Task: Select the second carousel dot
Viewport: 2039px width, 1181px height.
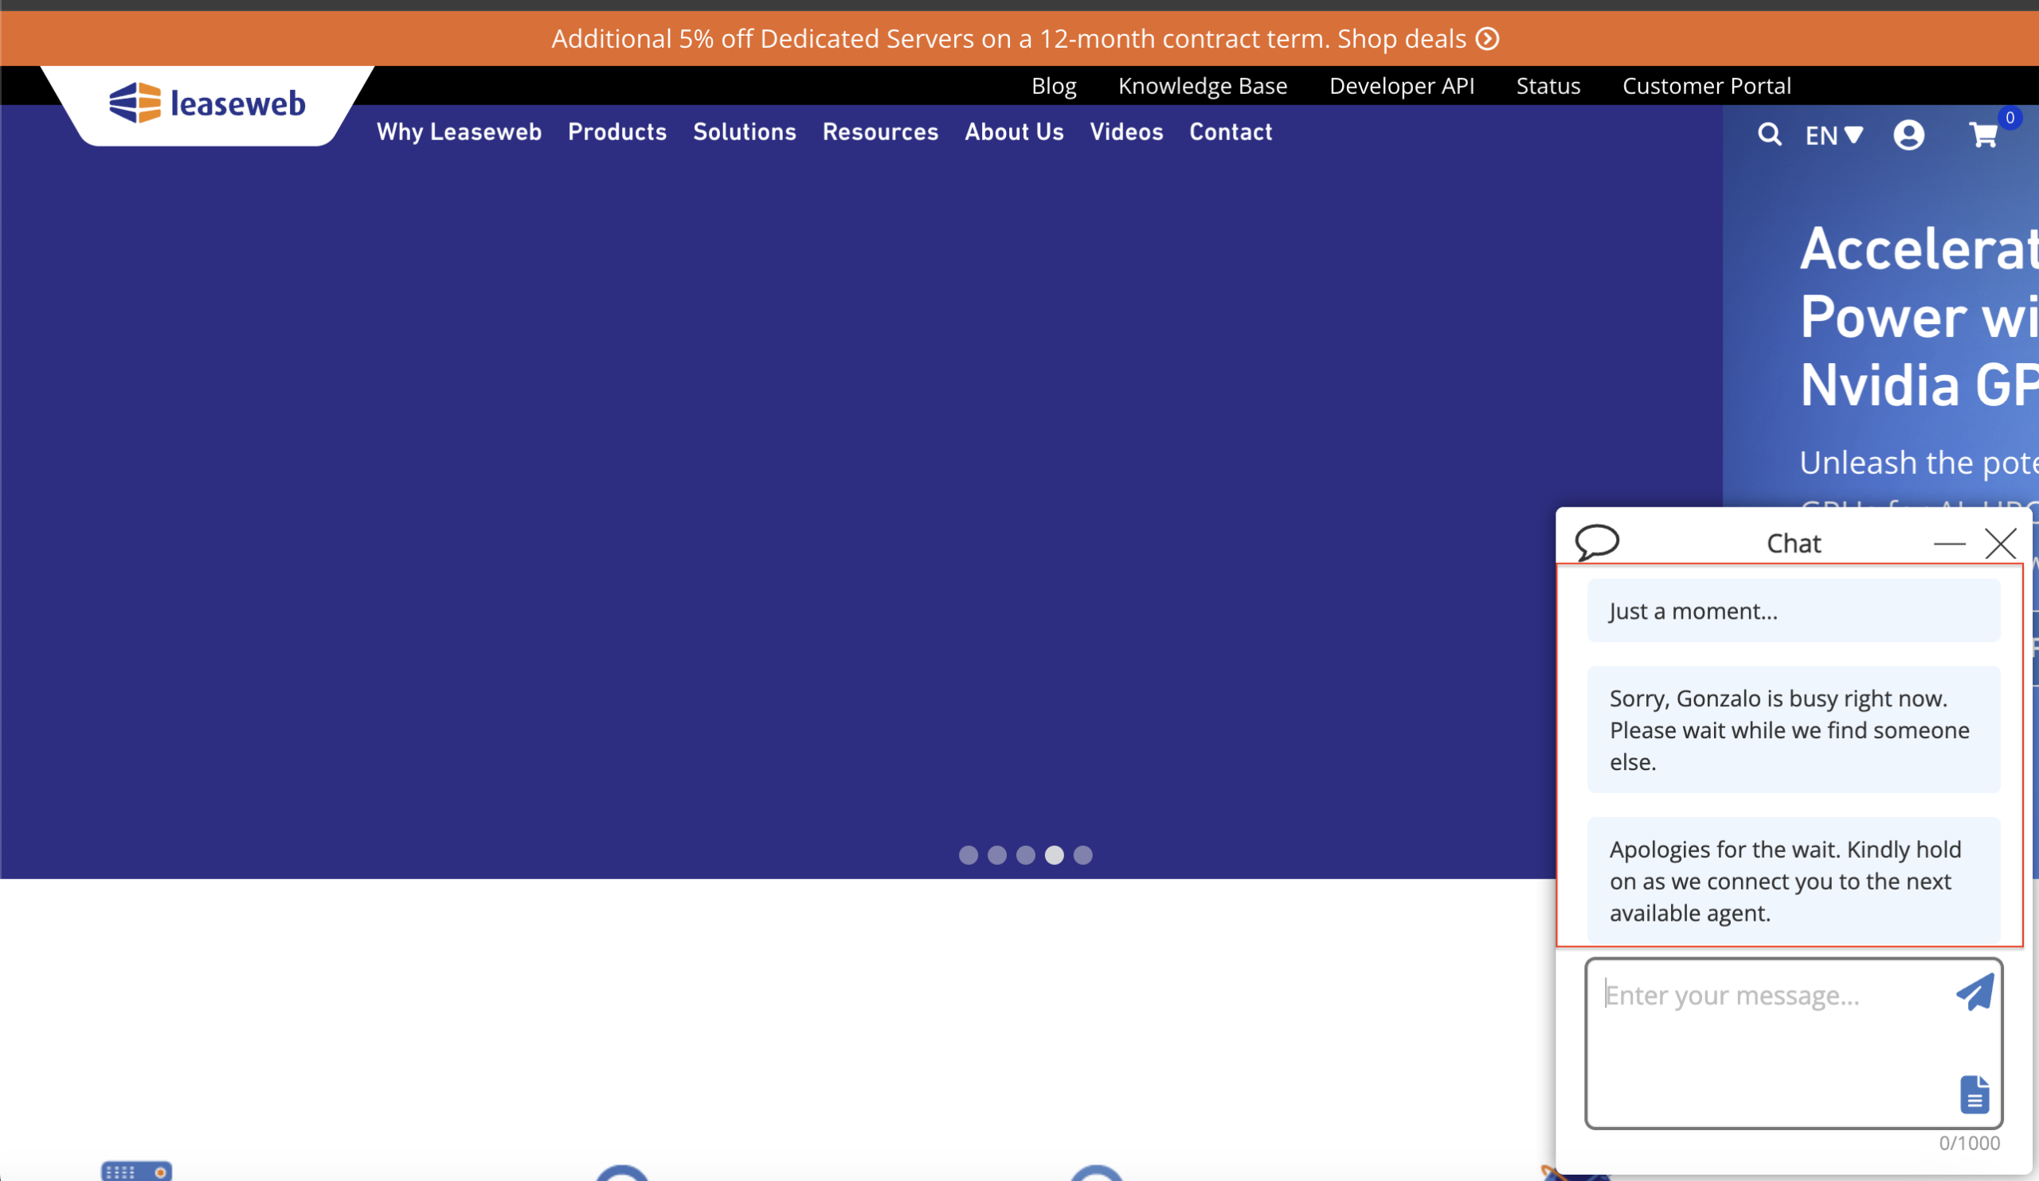Action: (x=997, y=855)
